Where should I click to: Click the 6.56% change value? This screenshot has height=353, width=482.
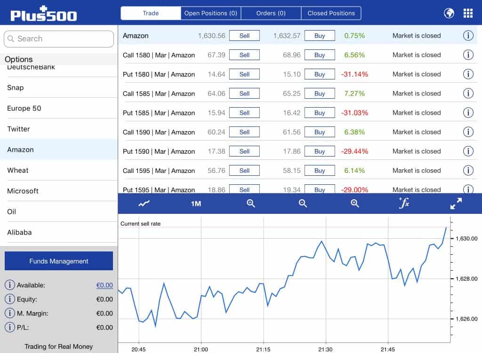pos(354,55)
